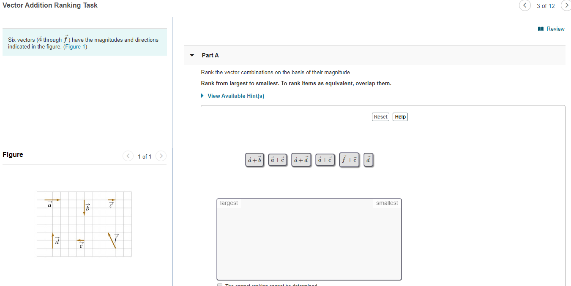Go back to previous problem with left arrow

(525, 5)
